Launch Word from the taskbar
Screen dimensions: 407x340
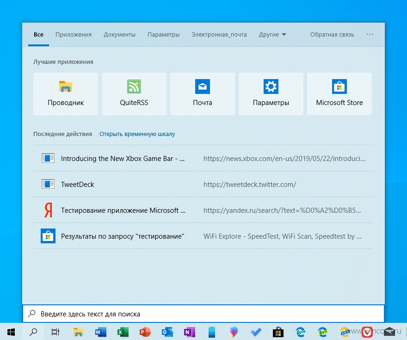[100, 332]
